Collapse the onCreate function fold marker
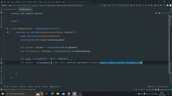This screenshot has height=96, width=172. (10, 32)
